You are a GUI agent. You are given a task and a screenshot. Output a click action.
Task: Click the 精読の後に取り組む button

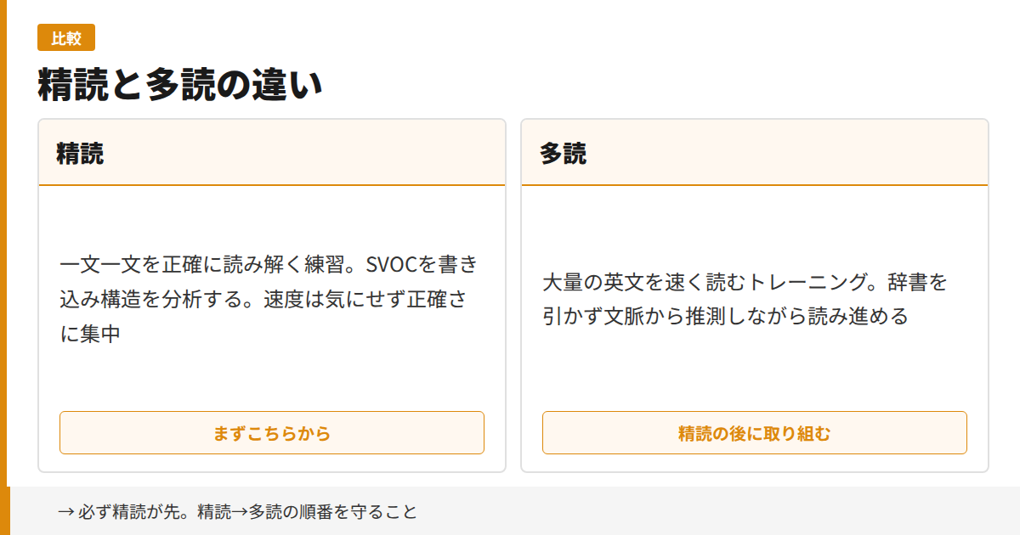[754, 432]
